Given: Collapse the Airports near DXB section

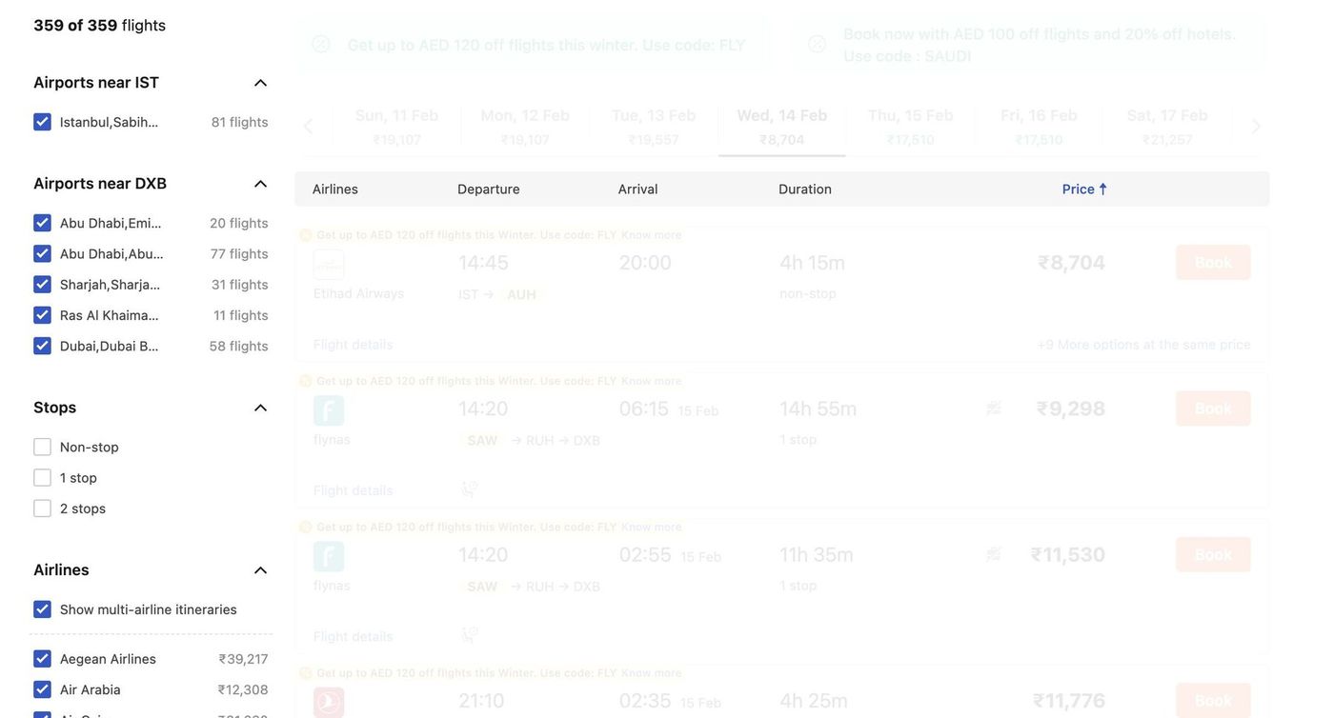Looking at the screenshot, I should pos(260,184).
